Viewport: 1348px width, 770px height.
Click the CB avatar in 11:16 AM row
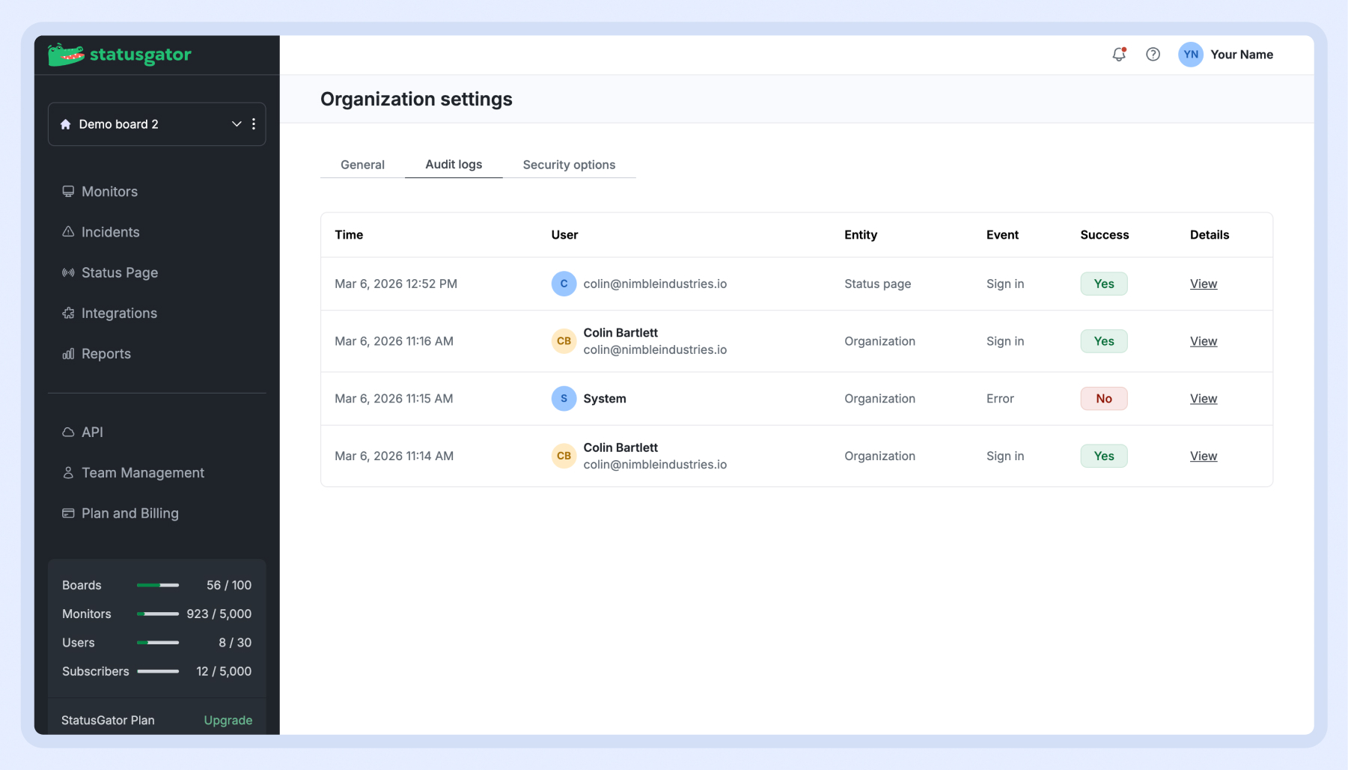(564, 341)
